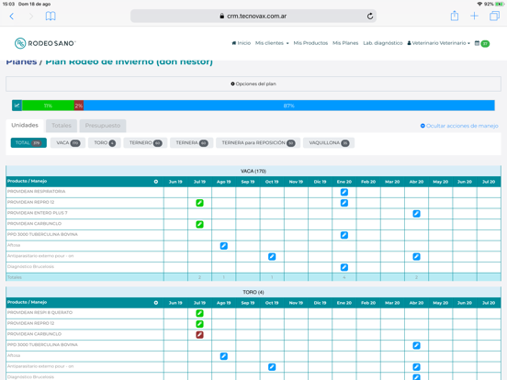Go back with Safari back arrow
The height and width of the screenshot is (380, 507).
[12, 17]
